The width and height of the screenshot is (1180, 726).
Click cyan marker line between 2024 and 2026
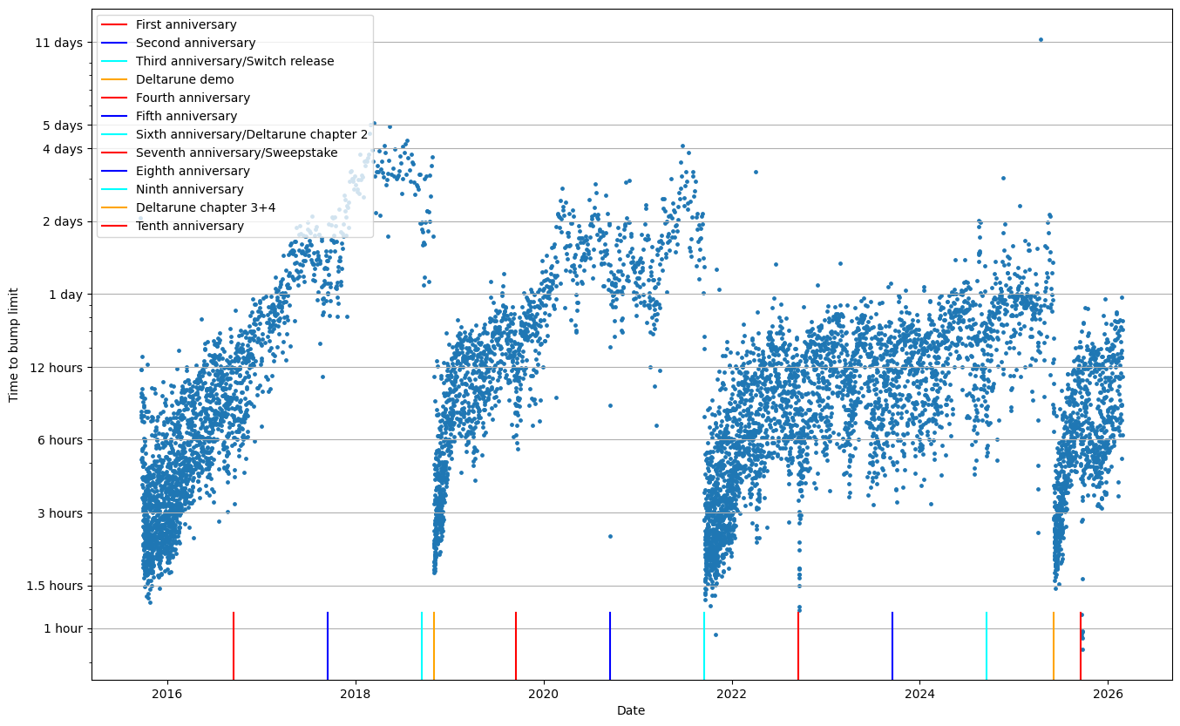(x=987, y=646)
